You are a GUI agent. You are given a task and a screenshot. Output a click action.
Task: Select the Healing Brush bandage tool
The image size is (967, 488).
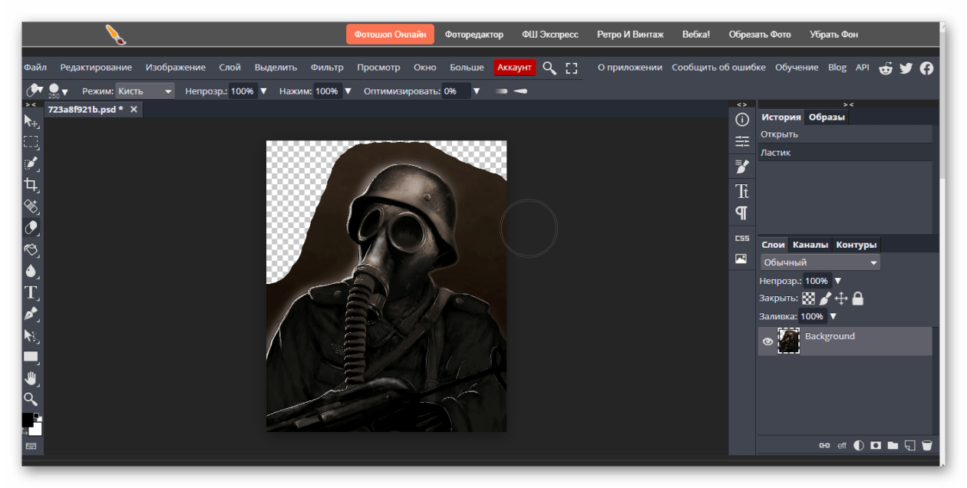pos(31,206)
